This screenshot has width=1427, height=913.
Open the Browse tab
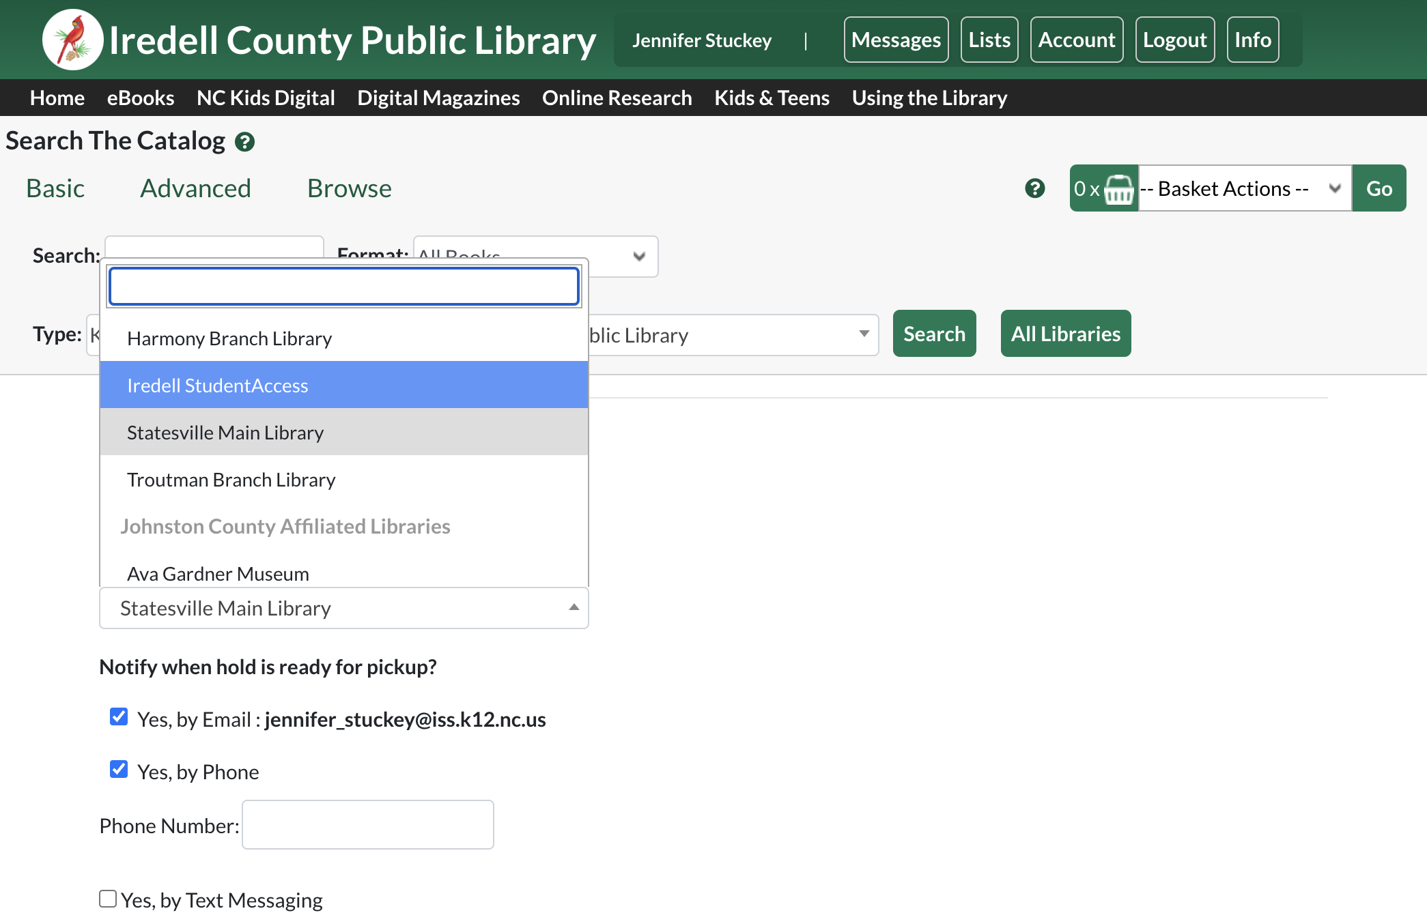pyautogui.click(x=349, y=188)
